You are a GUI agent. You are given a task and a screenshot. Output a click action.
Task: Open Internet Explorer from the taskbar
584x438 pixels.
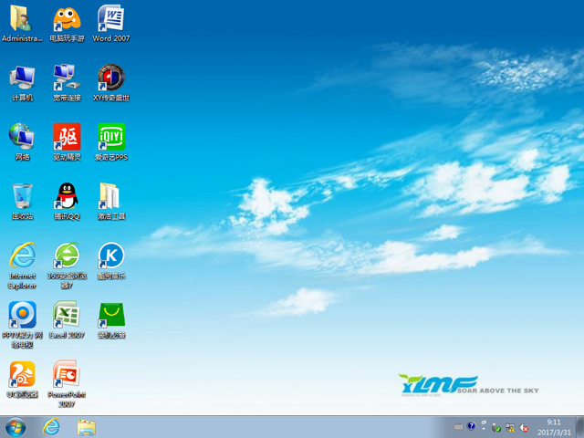[x=51, y=426]
